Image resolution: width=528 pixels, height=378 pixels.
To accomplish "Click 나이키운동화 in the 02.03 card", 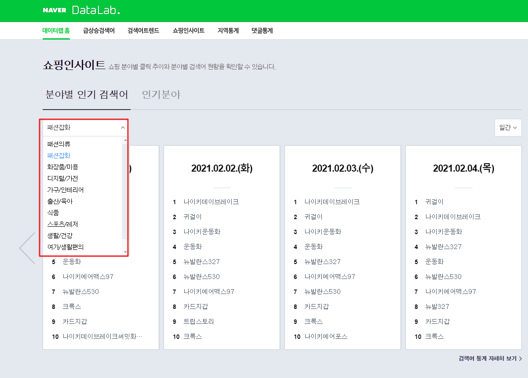I will coord(323,232).
